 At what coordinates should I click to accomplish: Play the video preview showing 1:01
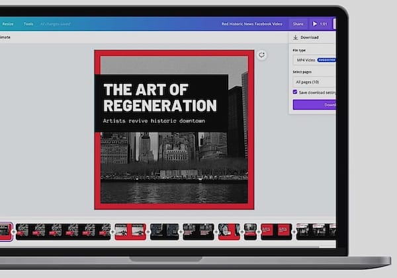[320, 24]
